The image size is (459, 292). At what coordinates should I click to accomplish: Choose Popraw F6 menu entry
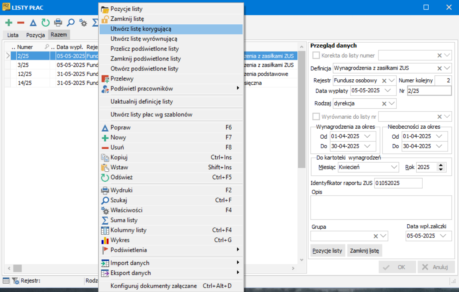click(171, 128)
